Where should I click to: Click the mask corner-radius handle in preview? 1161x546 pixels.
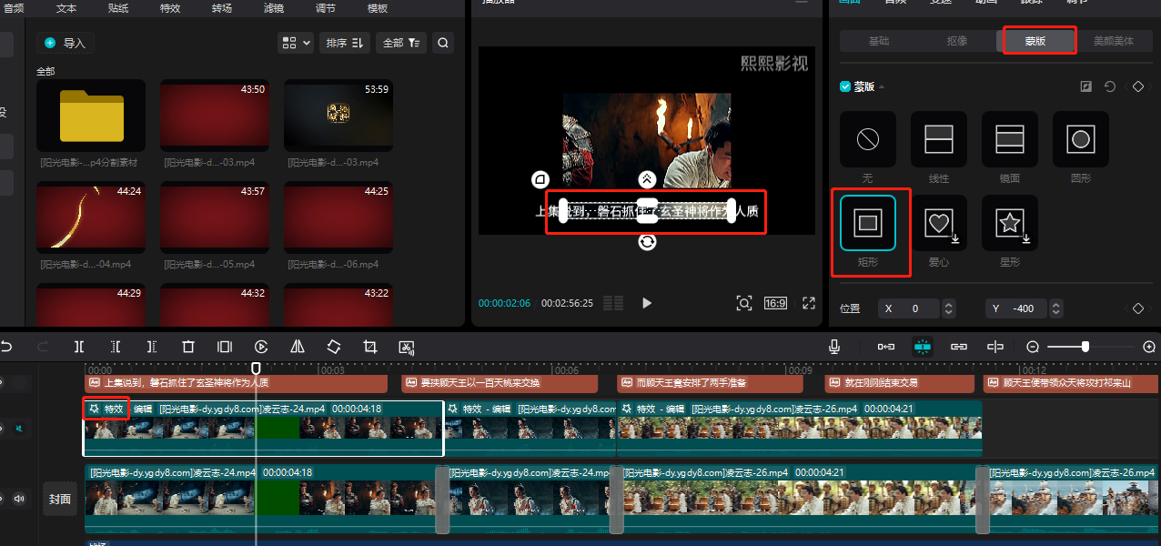point(540,178)
